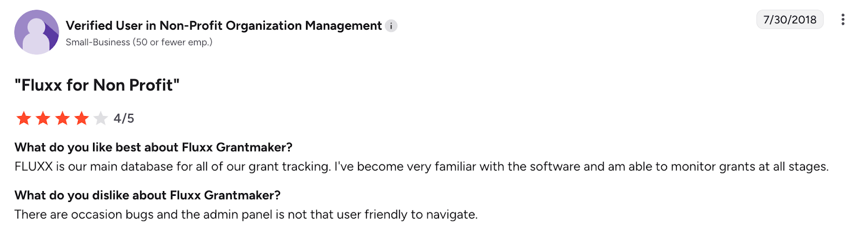The width and height of the screenshot is (865, 231).
Task: Click the purple user avatar icon
Action: pyautogui.click(x=36, y=32)
